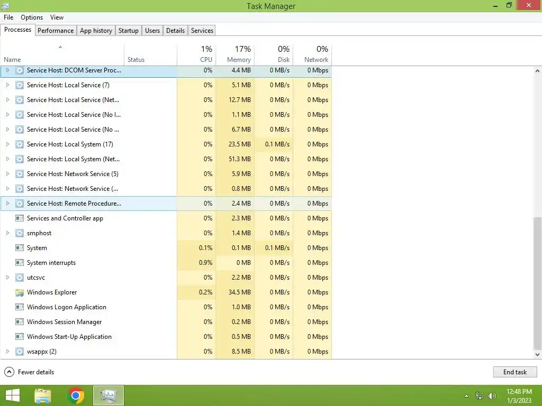This screenshot has height=406, width=542.
Task: Switch to the Startup tab
Action: tap(129, 30)
